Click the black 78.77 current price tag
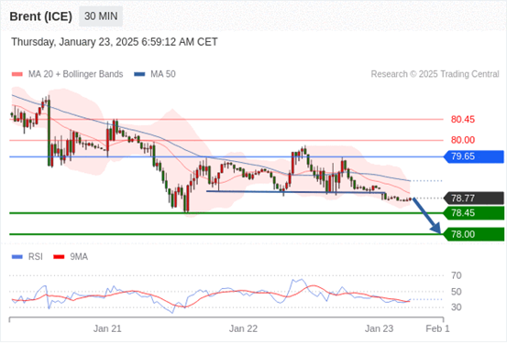 pyautogui.click(x=474, y=198)
